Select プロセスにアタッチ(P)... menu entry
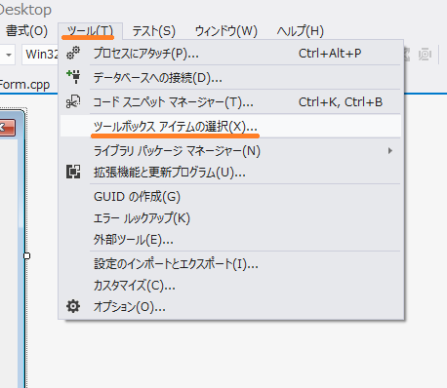Viewport: 447px width, 388px height. tap(230, 53)
